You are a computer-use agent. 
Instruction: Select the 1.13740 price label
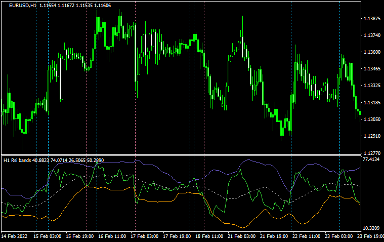pyautogui.click(x=372, y=35)
